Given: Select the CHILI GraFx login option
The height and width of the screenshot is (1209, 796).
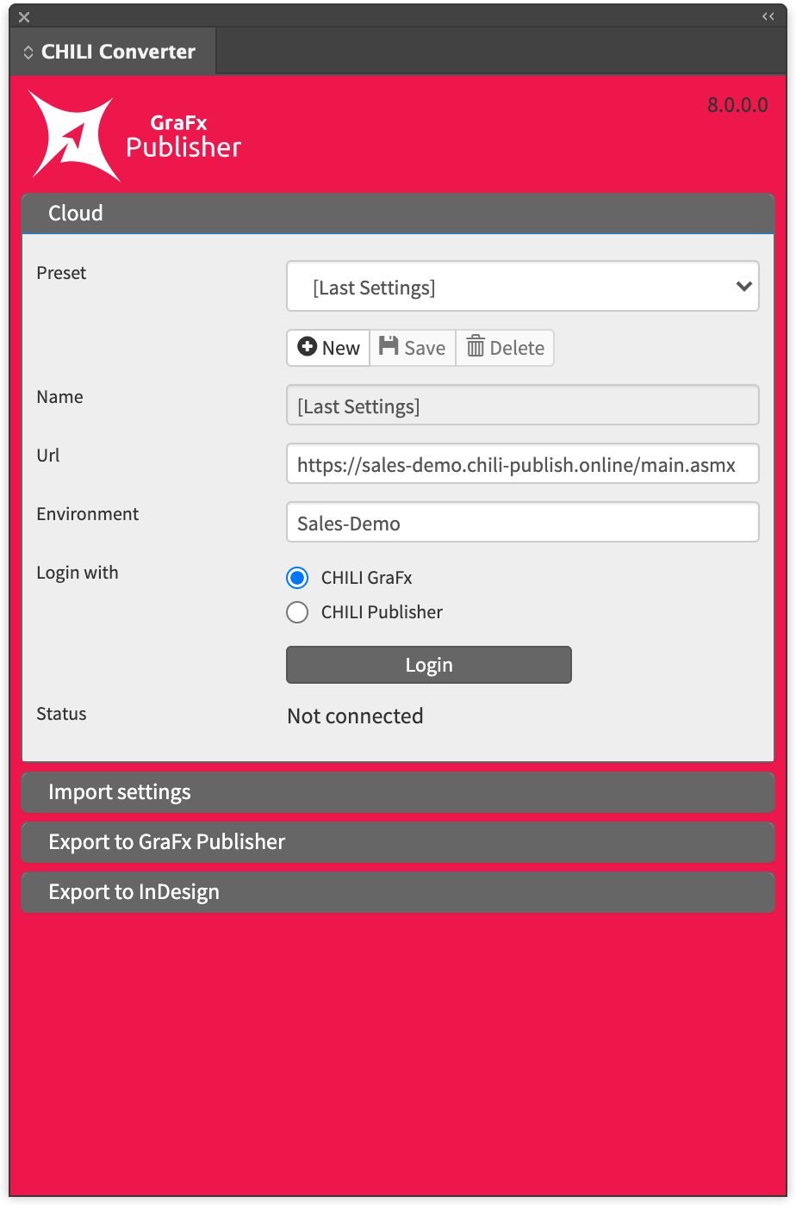Looking at the screenshot, I should [x=297, y=578].
